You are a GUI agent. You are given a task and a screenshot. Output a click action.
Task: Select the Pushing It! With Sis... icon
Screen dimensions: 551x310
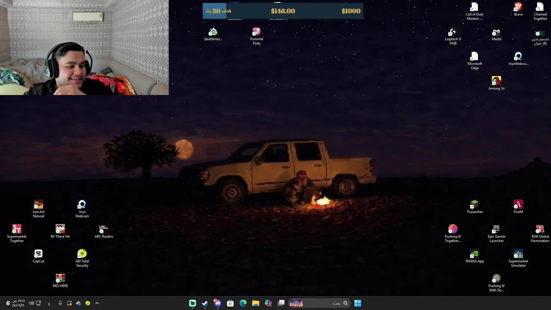[x=496, y=283]
